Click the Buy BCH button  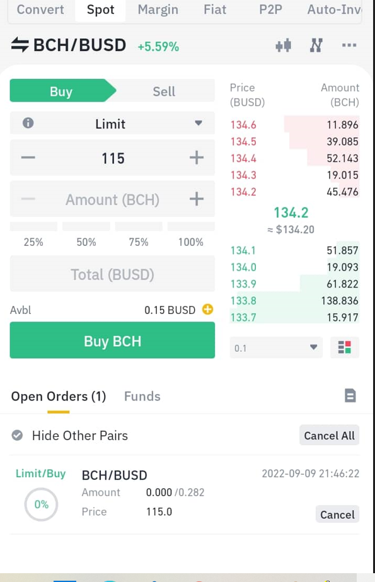pos(112,340)
